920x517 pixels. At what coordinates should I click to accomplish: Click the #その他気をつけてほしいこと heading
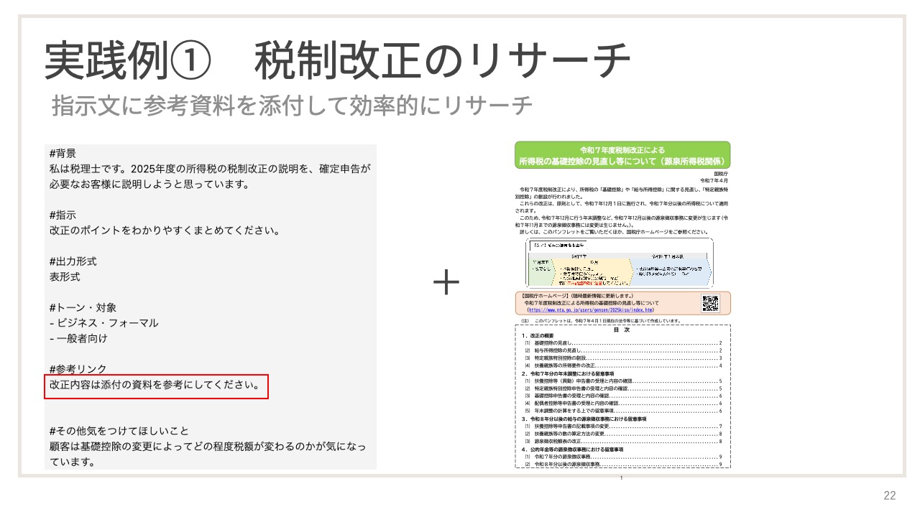(119, 431)
